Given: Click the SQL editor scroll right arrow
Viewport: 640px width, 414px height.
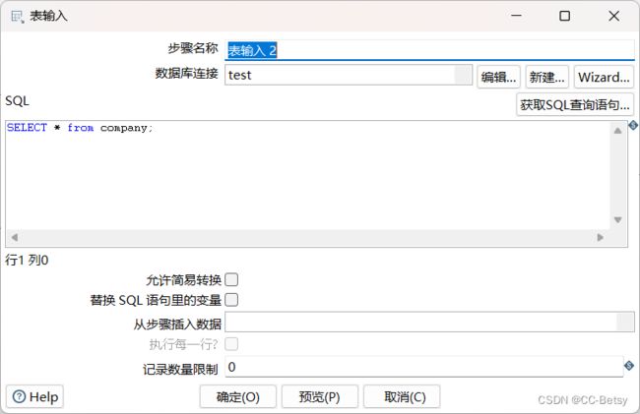Looking at the screenshot, I should point(600,237).
